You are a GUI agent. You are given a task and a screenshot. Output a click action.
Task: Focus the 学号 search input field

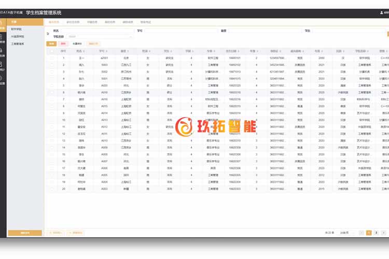(181, 31)
